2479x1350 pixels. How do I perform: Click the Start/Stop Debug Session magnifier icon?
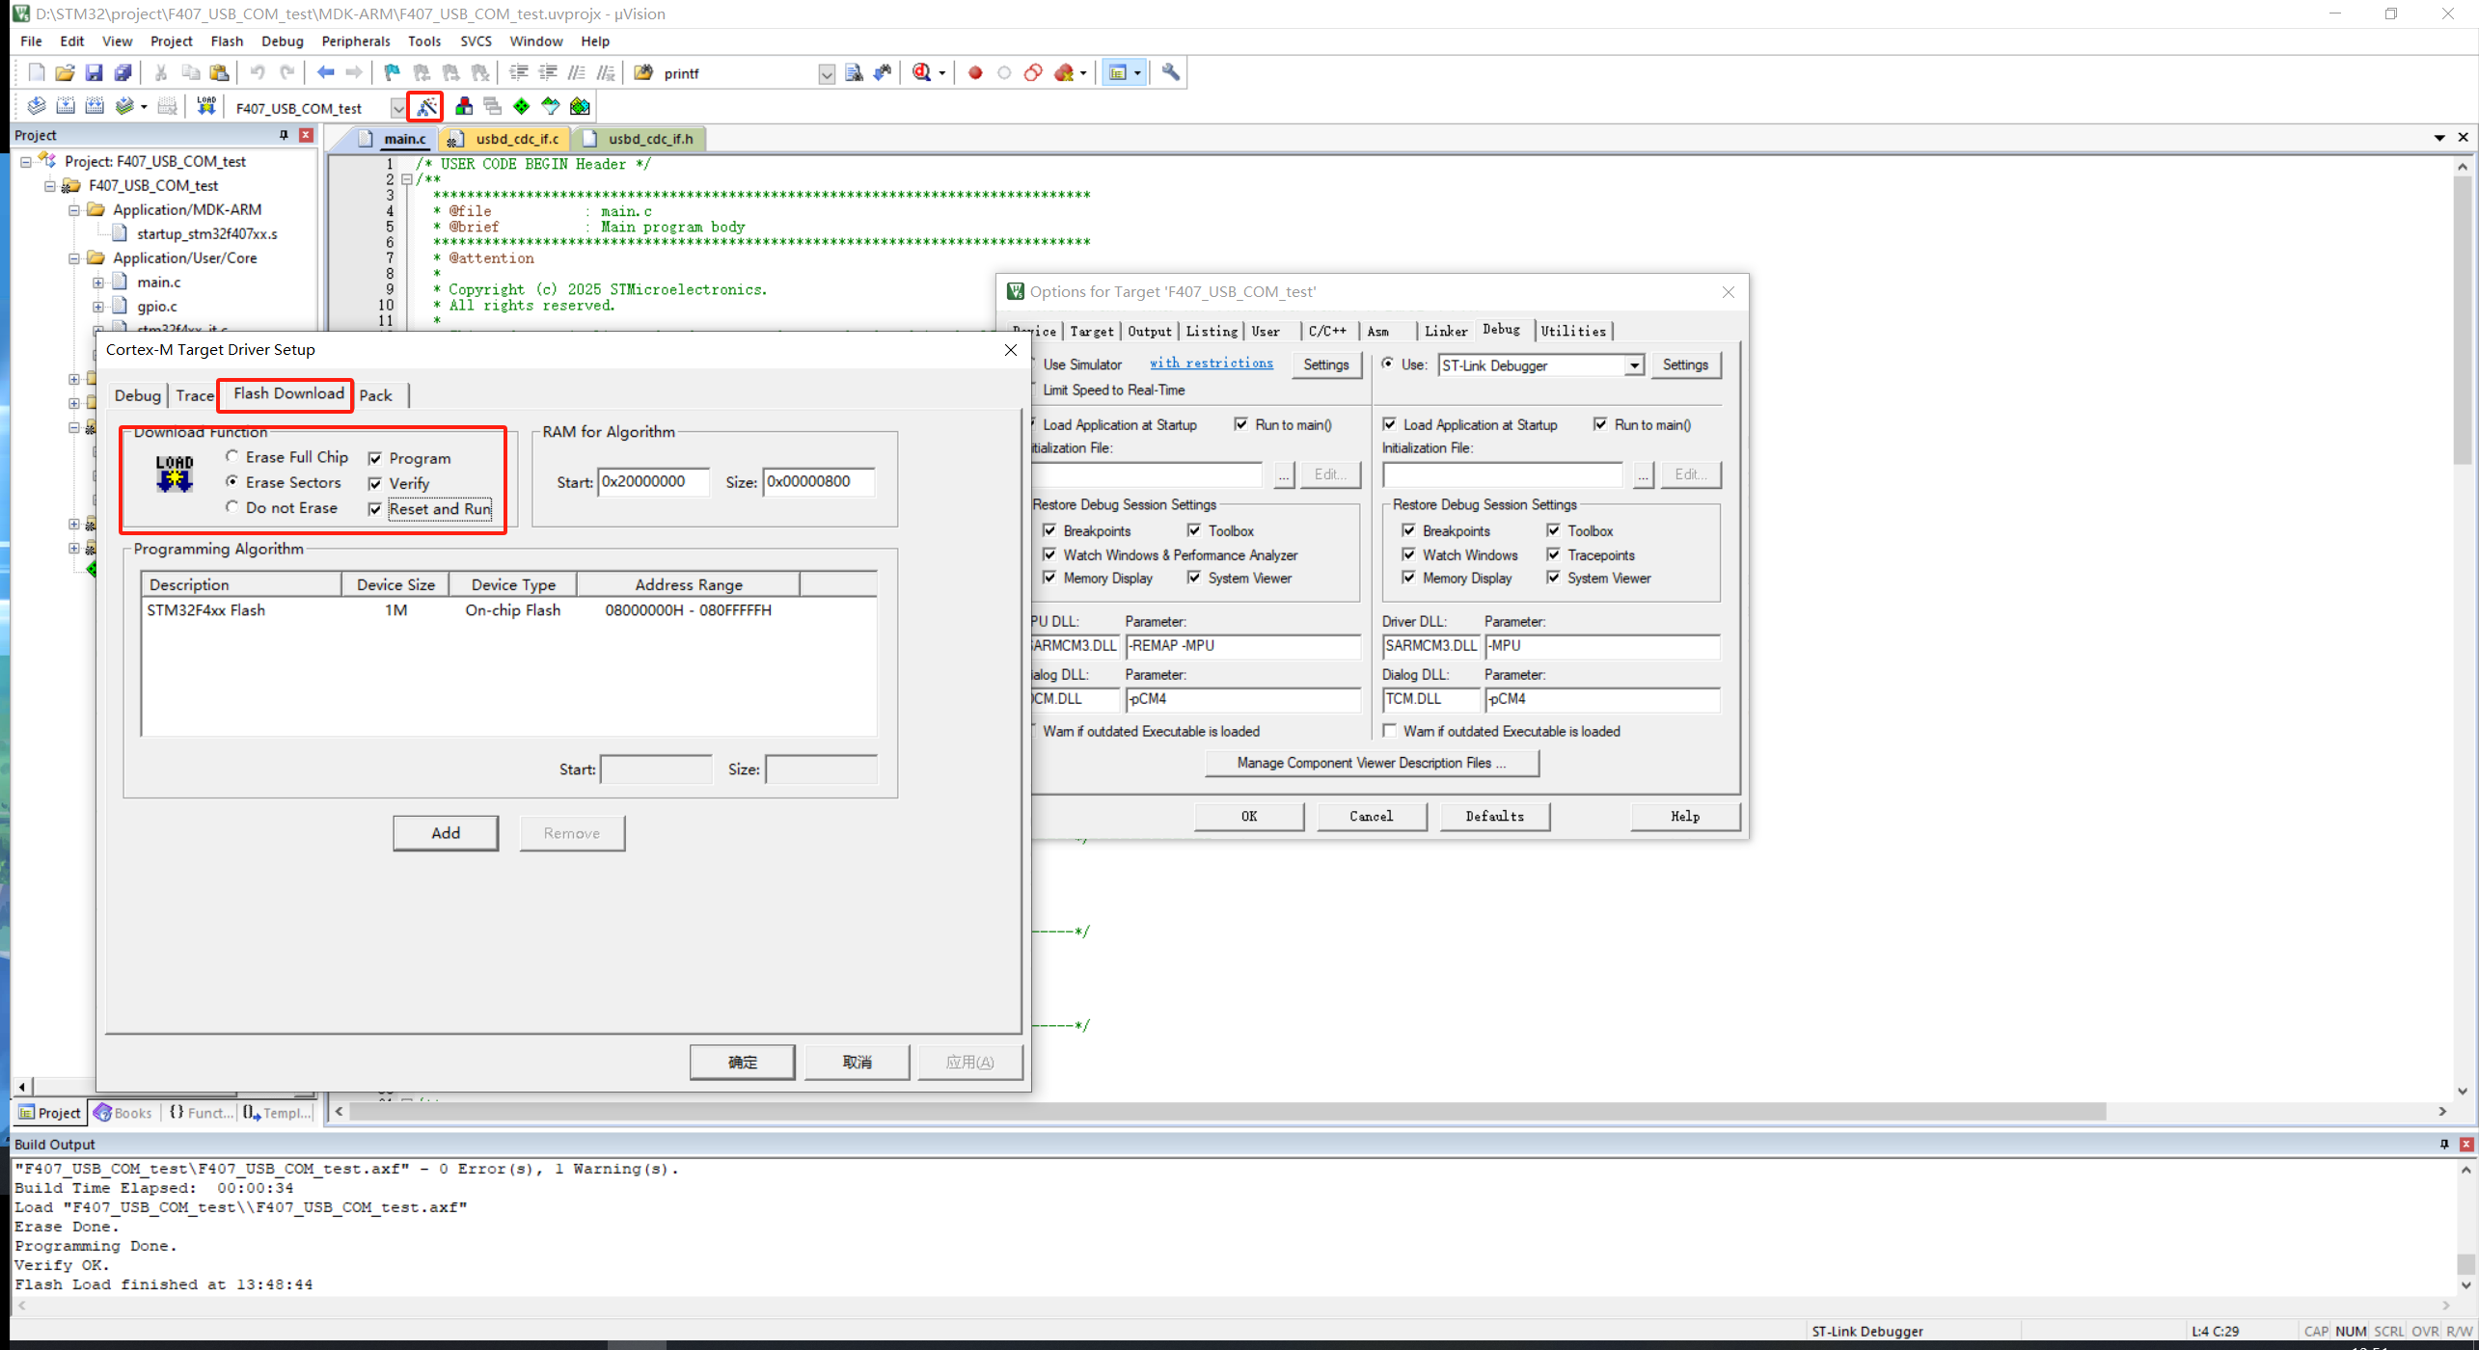(921, 72)
